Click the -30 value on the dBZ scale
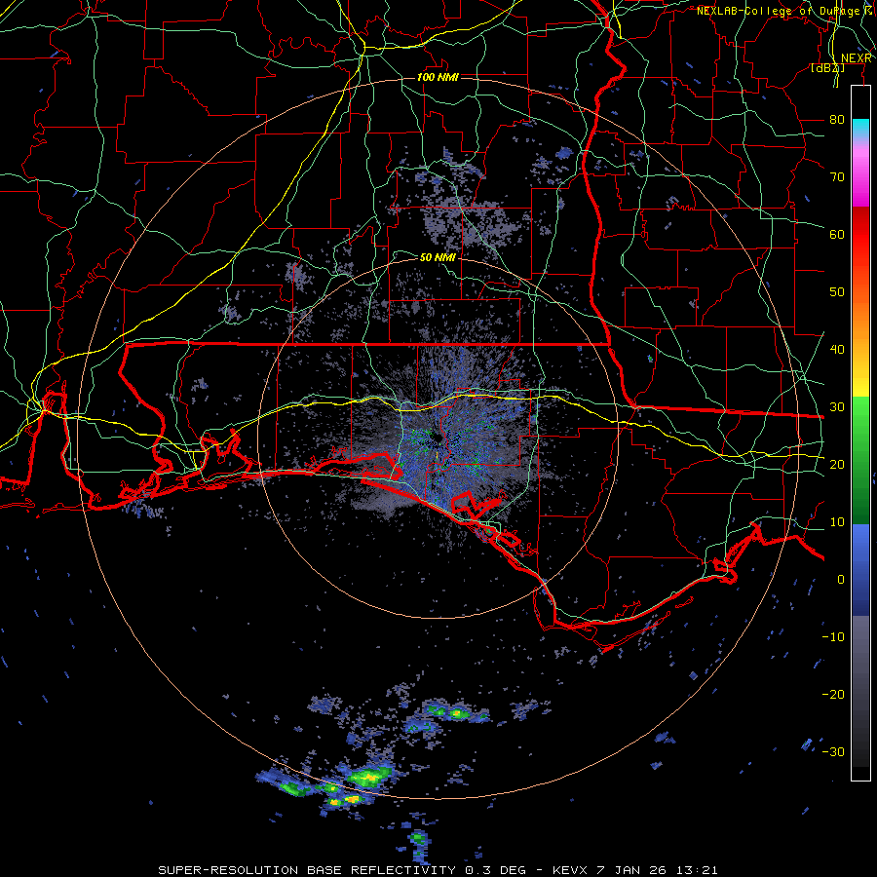The image size is (877, 877). pos(833,751)
